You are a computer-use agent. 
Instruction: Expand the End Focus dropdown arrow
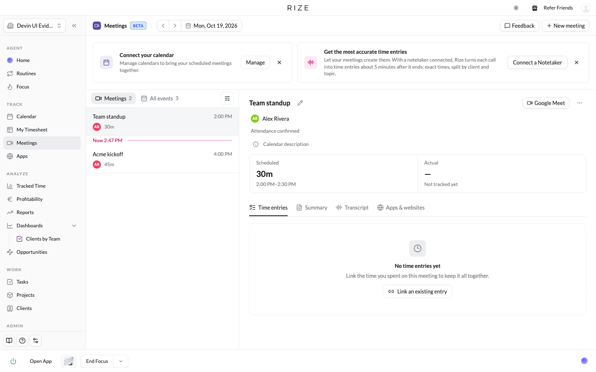[x=121, y=361]
